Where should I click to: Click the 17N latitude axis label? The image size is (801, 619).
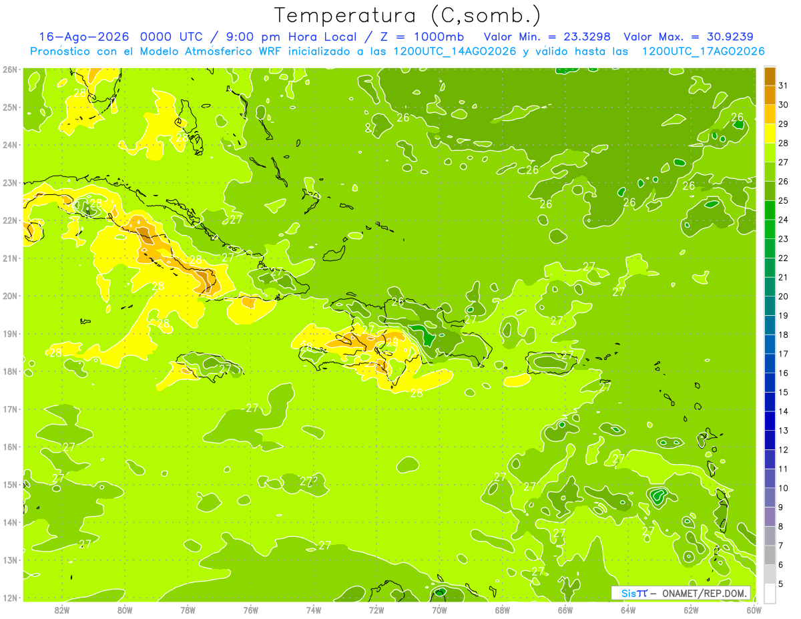(x=11, y=409)
